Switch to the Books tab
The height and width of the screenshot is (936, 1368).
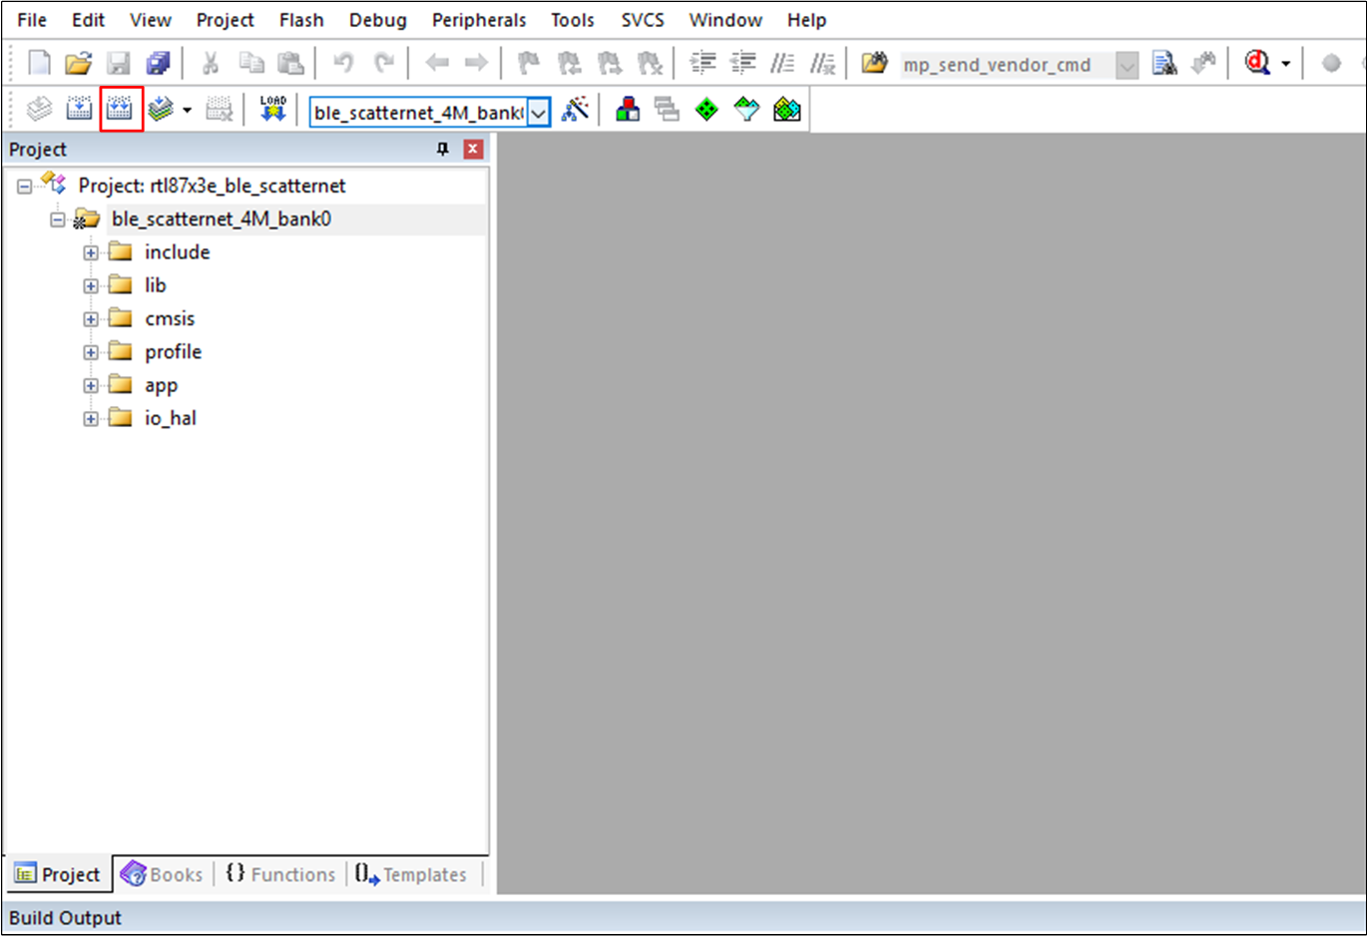click(163, 874)
